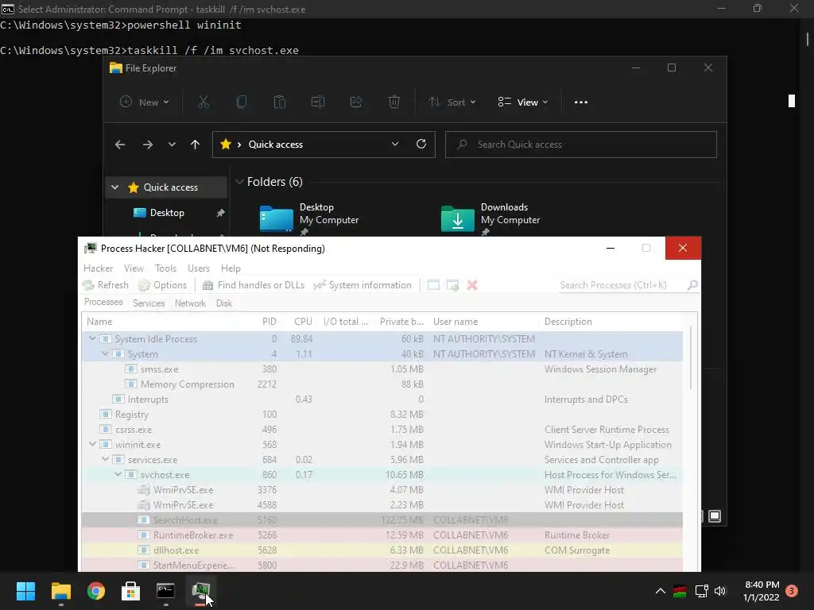The width and height of the screenshot is (814, 610).
Task: Click find window and thread icon
Action: pos(452,285)
